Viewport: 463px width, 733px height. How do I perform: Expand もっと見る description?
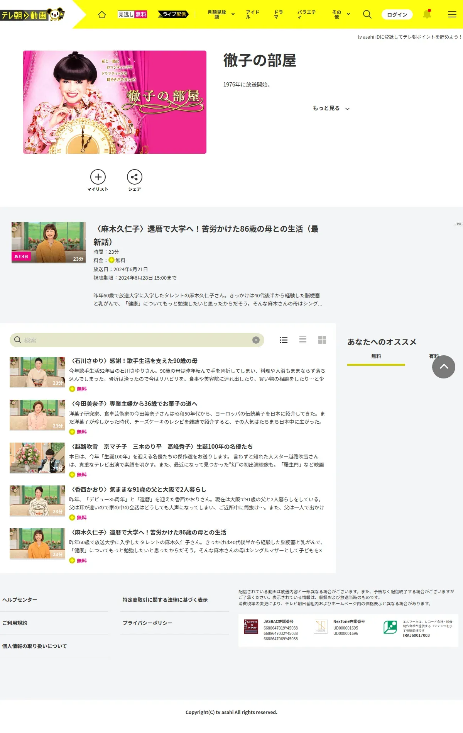(331, 108)
